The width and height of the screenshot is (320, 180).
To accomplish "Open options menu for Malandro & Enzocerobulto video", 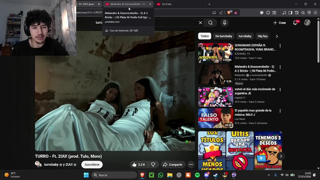I will pyautogui.click(x=280, y=67).
